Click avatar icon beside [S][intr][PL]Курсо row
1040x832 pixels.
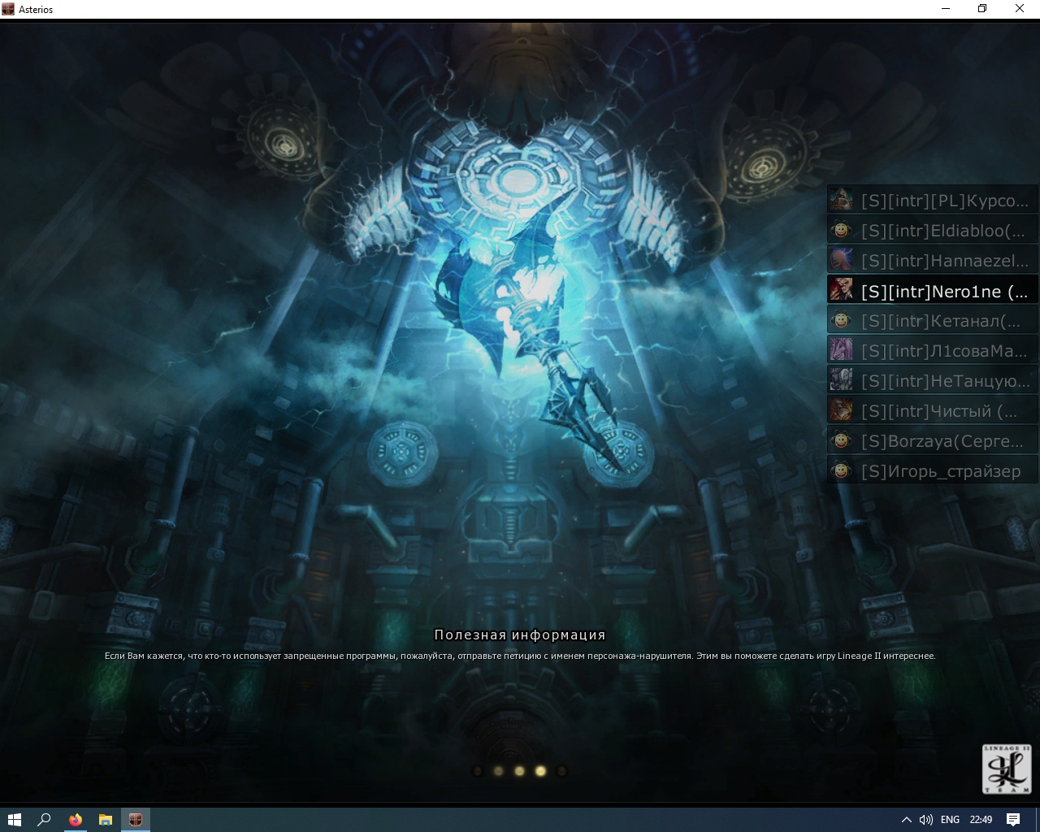tap(841, 200)
